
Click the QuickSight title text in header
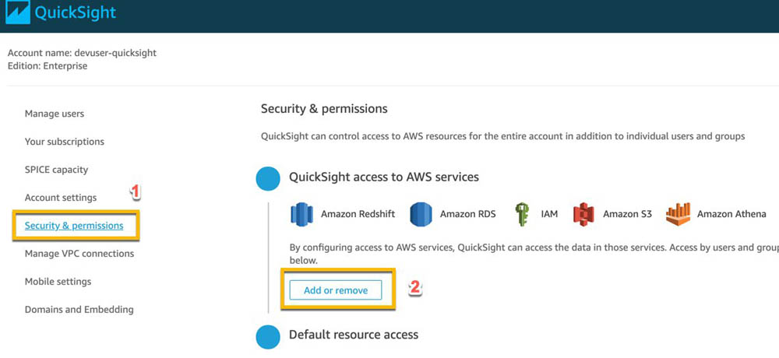point(76,12)
